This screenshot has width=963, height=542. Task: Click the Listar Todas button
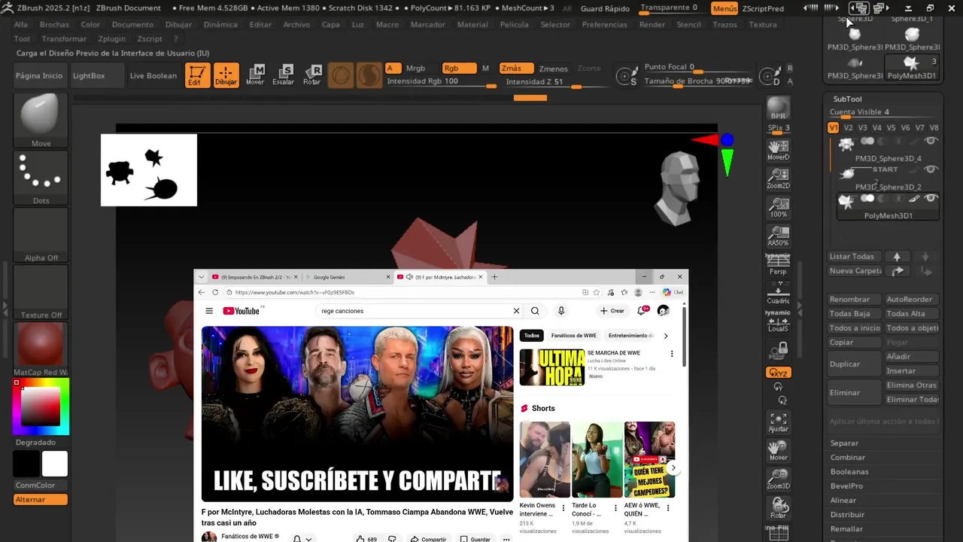pos(855,257)
